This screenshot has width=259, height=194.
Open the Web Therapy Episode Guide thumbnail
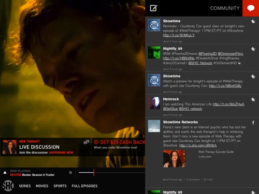(x=175, y=158)
